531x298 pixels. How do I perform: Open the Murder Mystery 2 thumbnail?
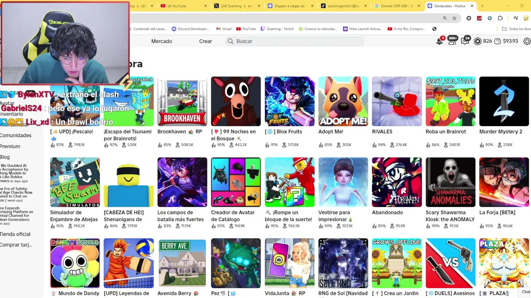504,101
